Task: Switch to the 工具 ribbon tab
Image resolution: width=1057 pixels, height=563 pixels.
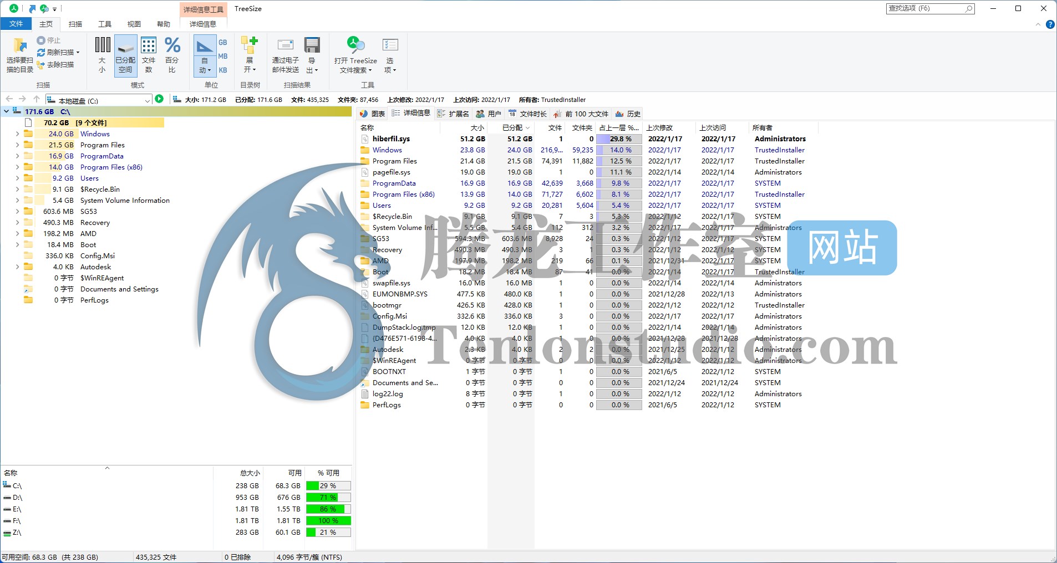Action: tap(105, 24)
